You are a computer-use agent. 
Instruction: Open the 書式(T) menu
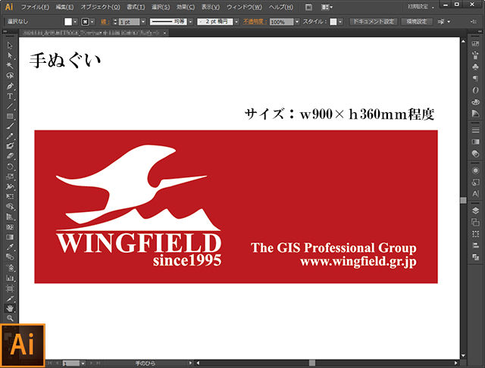pos(136,7)
